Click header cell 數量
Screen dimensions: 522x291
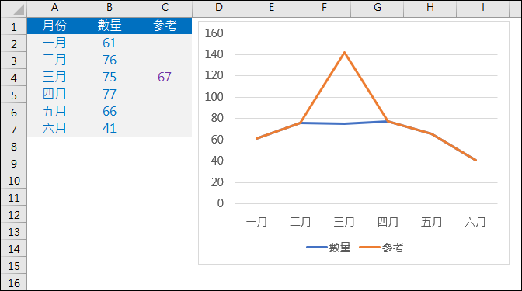click(x=110, y=26)
